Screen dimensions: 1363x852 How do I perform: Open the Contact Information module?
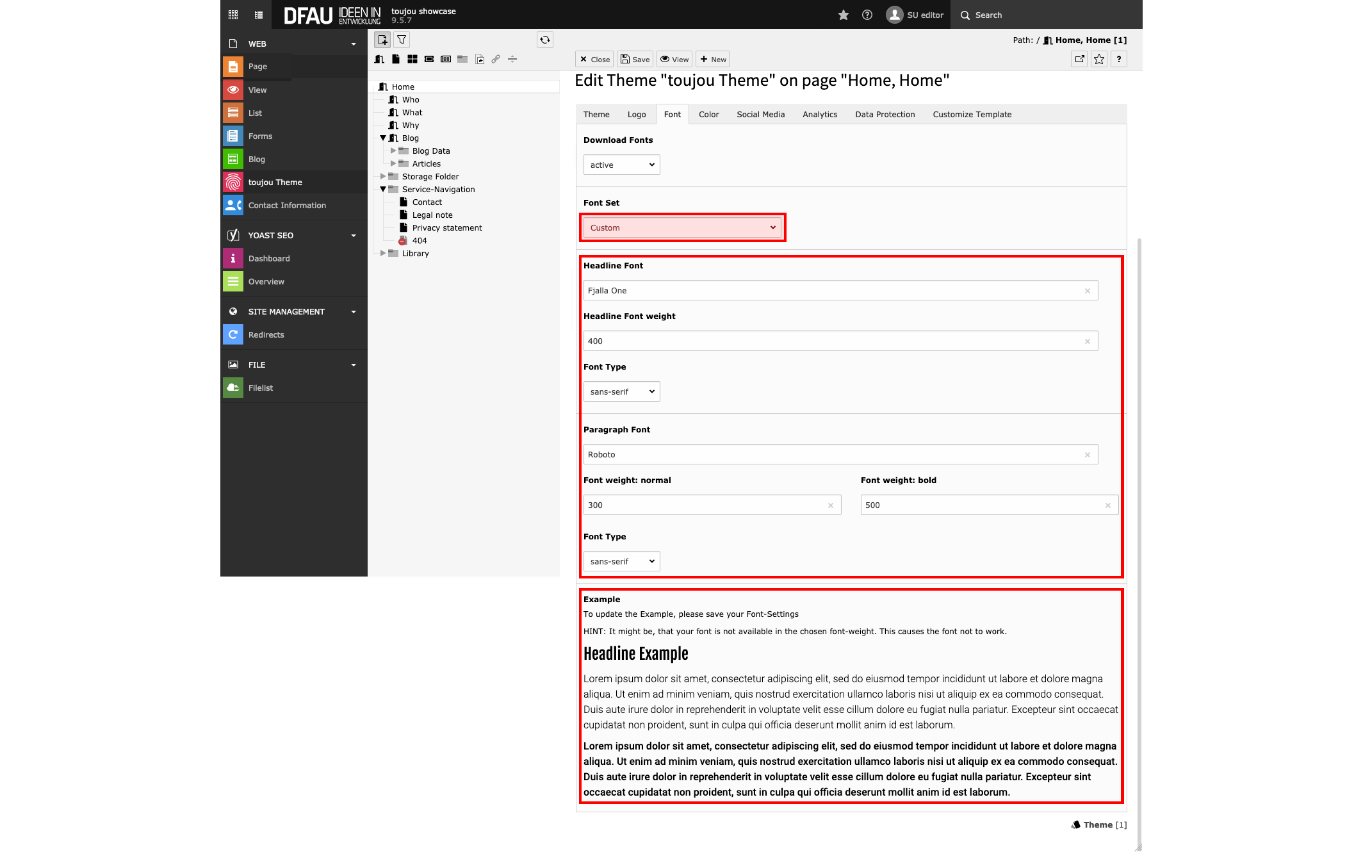pos(294,205)
